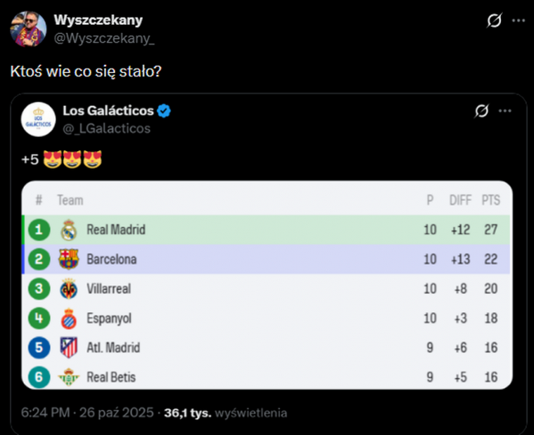This screenshot has width=534, height=435.
Task: Click the Villarreal club crest
Action: 69,289
